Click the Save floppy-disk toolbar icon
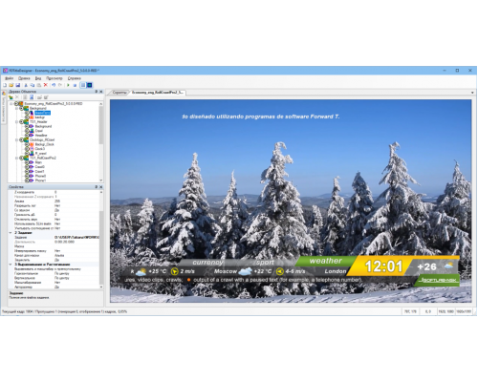Image resolution: width=478 pixels, height=382 pixels. point(18,85)
